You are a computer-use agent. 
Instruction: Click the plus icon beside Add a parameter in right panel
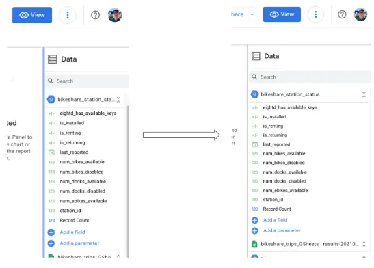tap(255, 231)
